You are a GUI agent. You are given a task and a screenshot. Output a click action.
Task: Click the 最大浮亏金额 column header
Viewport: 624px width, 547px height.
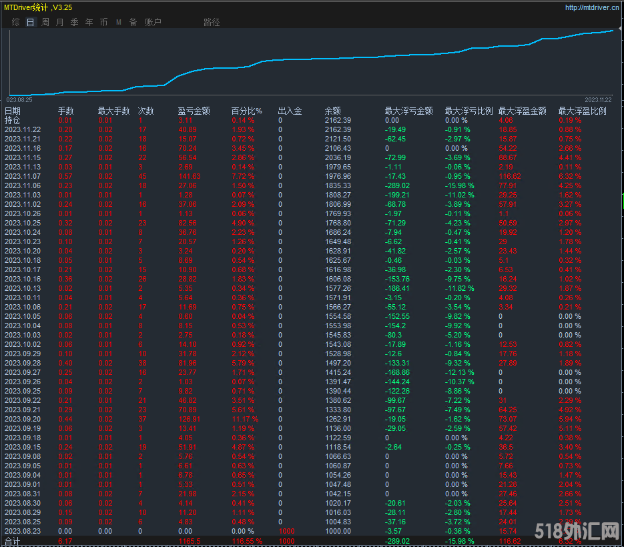(x=408, y=111)
